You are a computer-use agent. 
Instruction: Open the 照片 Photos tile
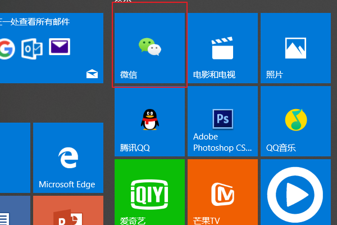tap(295, 48)
